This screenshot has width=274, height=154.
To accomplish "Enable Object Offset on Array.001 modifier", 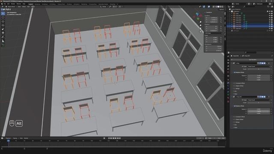I will click(235, 119).
